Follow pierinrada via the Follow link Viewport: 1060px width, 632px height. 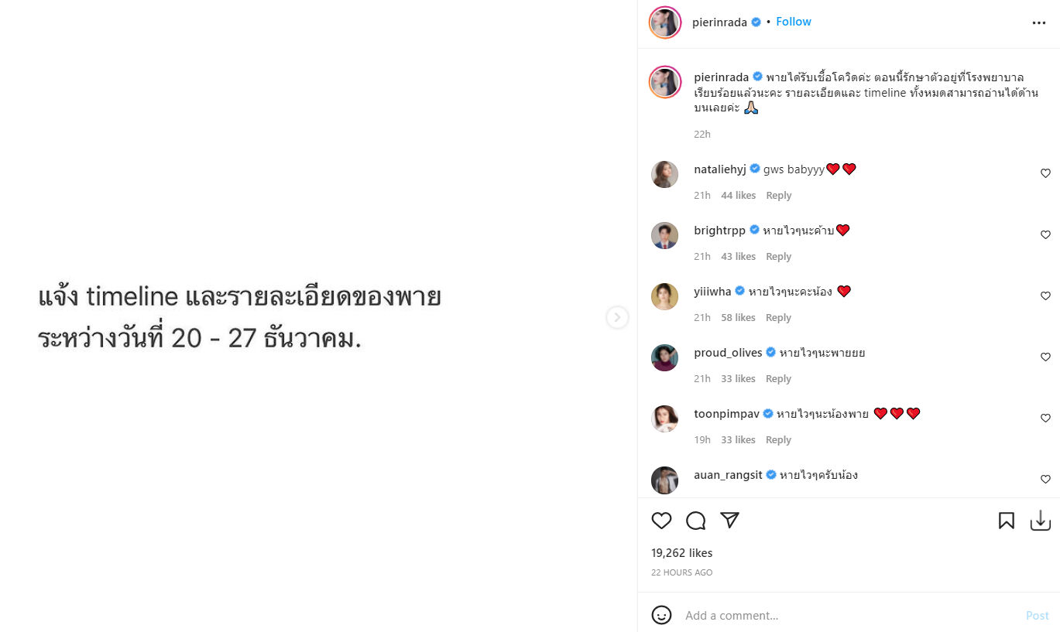(x=793, y=22)
